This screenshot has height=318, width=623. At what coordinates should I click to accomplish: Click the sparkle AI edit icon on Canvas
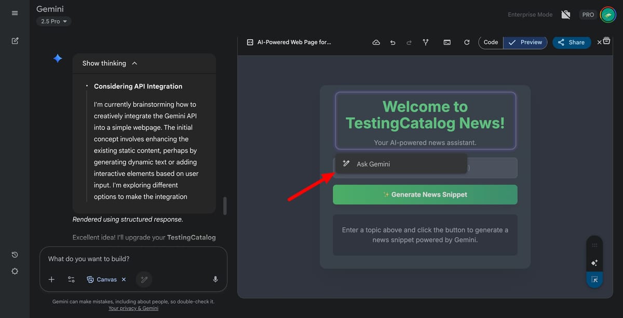[x=594, y=263]
